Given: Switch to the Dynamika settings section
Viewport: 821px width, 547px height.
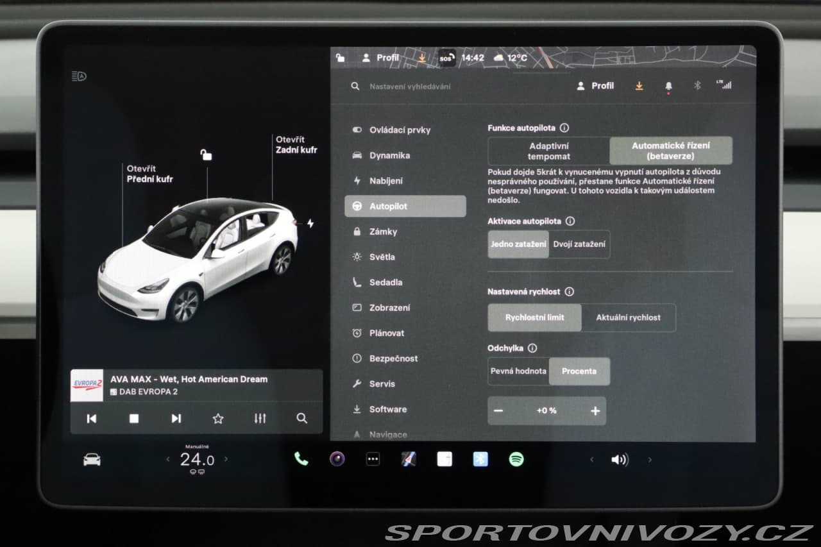Looking at the screenshot, I should pyautogui.click(x=389, y=155).
